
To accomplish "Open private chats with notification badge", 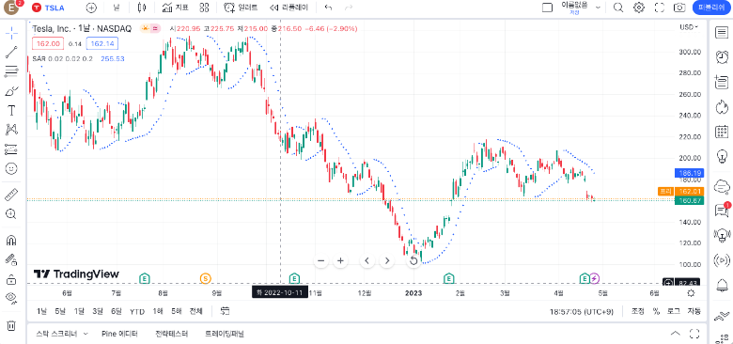I will pyautogui.click(x=722, y=211).
